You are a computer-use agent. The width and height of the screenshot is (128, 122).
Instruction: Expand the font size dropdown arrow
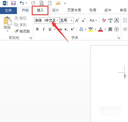pos(71,20)
